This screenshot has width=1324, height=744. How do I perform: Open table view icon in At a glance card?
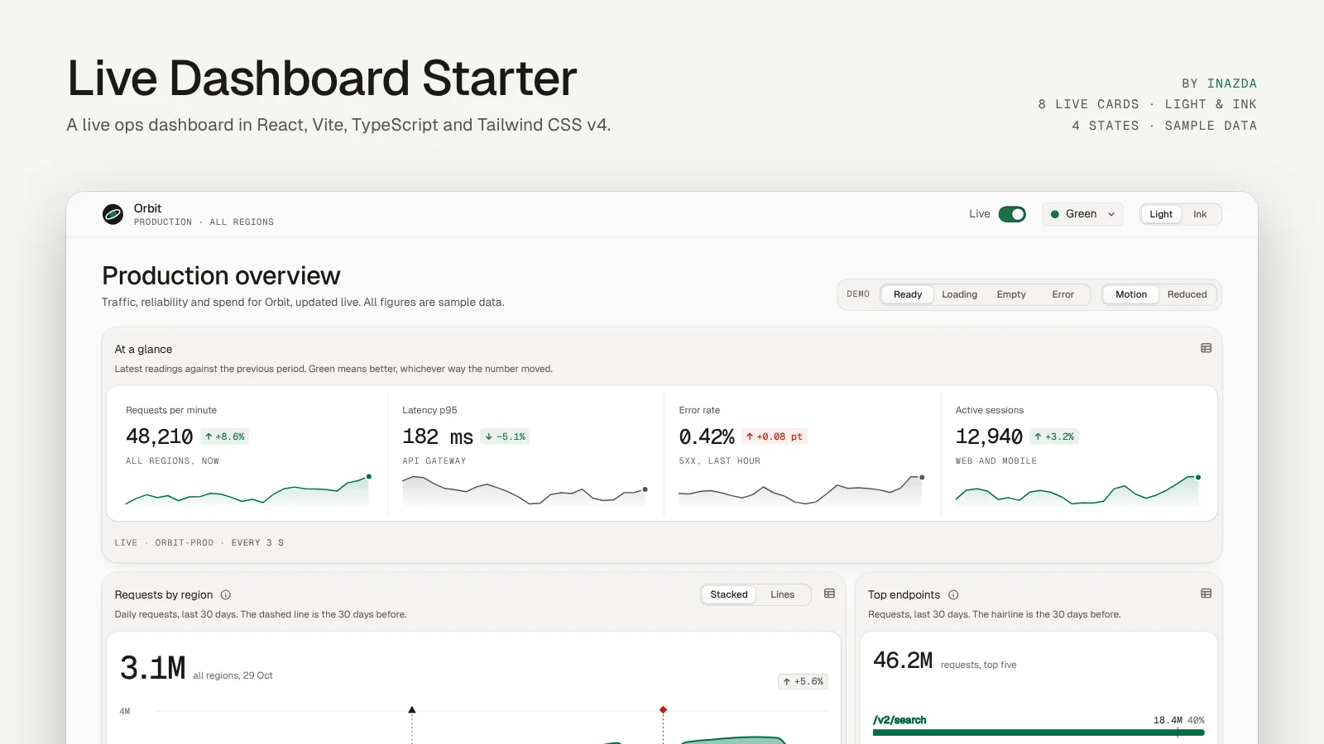[x=1206, y=348]
